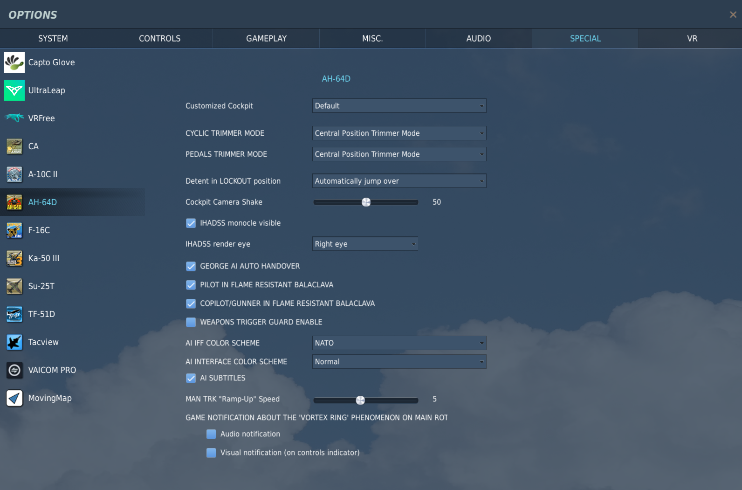Open Detent in LOCKOUT position dropdown

pyautogui.click(x=399, y=181)
